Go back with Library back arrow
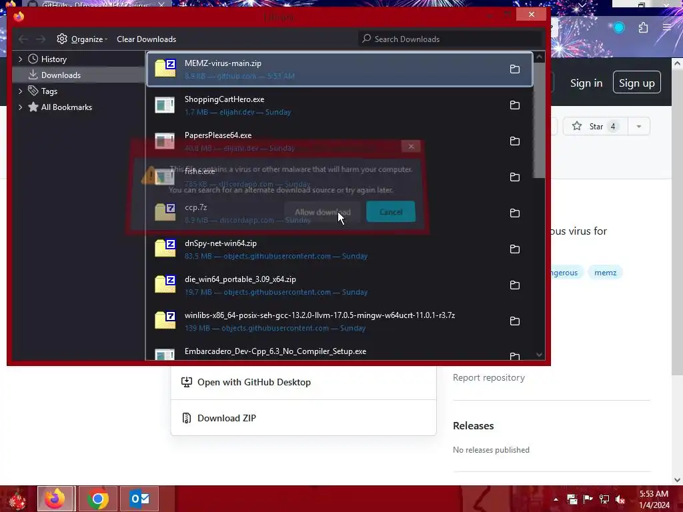The image size is (683, 512). [23, 39]
